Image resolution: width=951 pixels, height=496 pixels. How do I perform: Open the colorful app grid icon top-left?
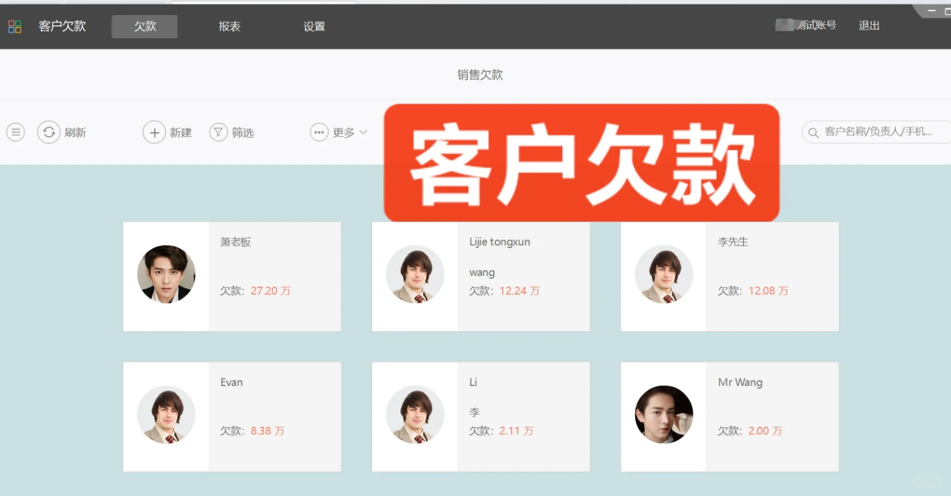tap(14, 26)
